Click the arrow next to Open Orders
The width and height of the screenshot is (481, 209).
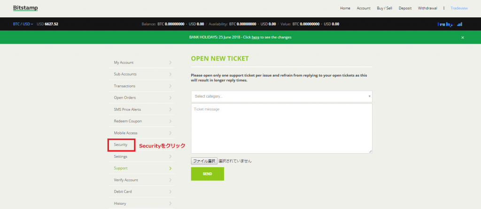(x=170, y=98)
